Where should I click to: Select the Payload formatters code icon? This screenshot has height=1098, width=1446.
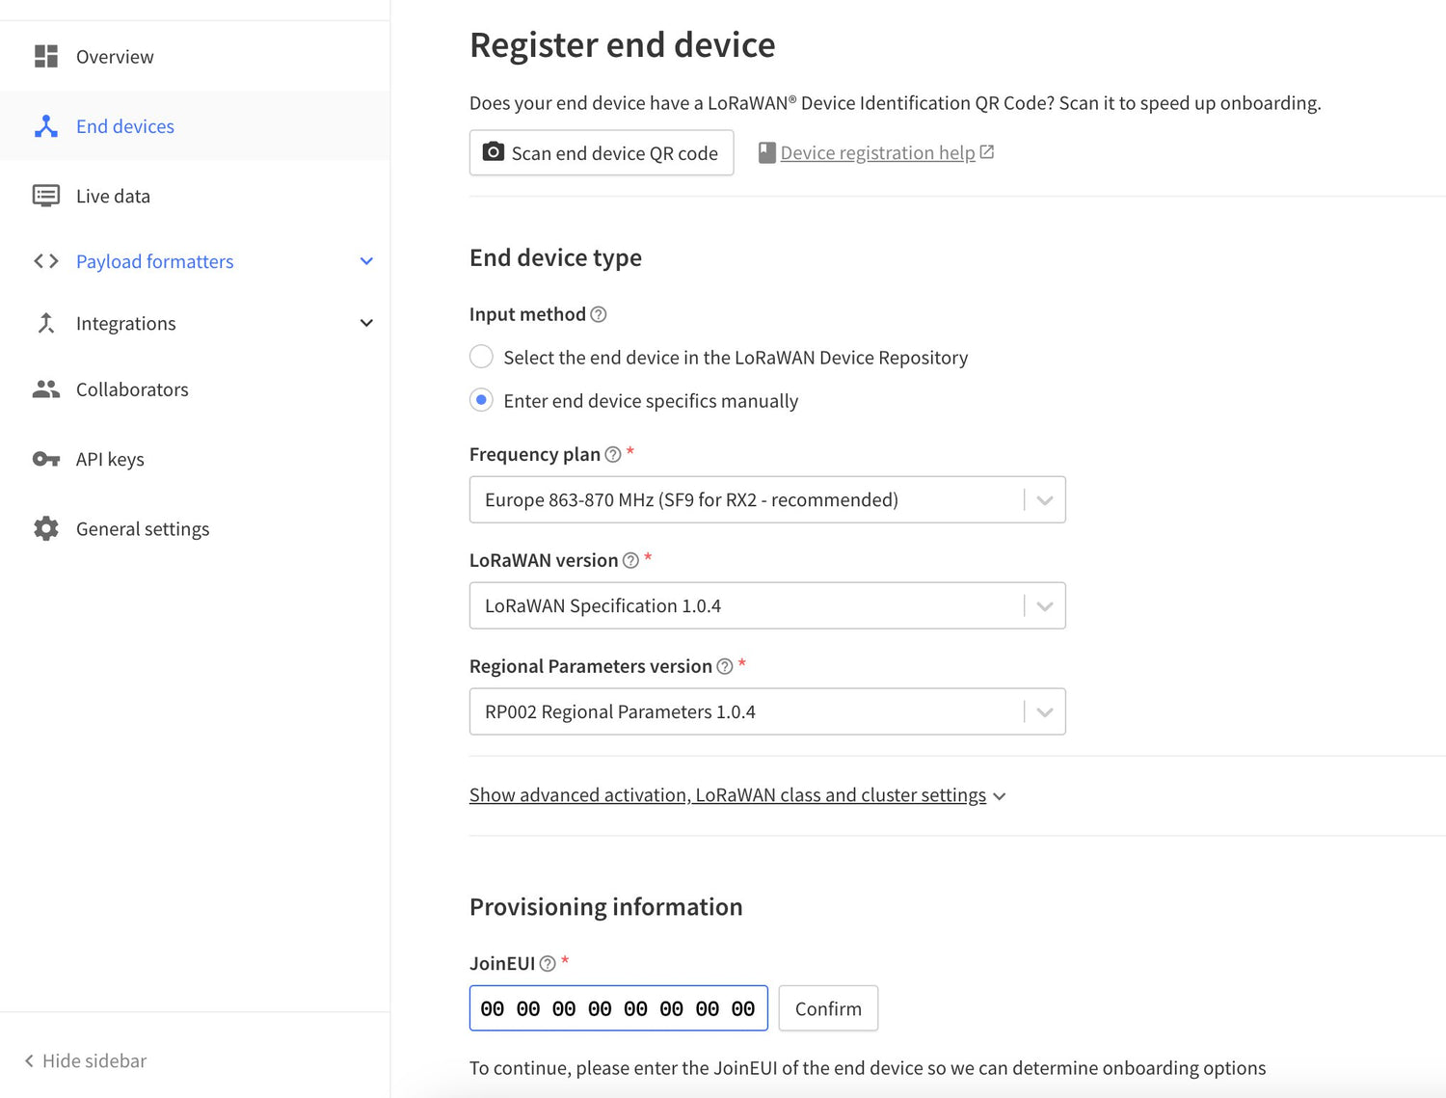[45, 260]
